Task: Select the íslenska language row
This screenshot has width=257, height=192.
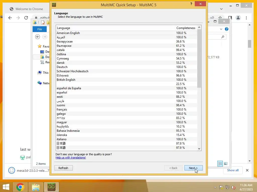Action: (x=126, y=135)
